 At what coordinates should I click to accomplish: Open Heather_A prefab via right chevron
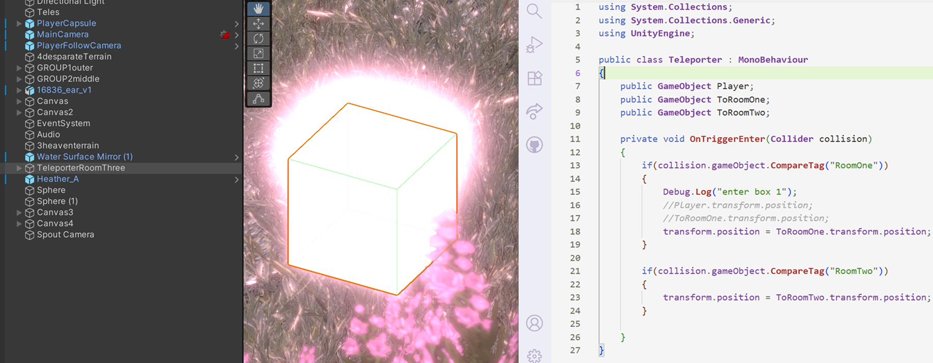[236, 179]
